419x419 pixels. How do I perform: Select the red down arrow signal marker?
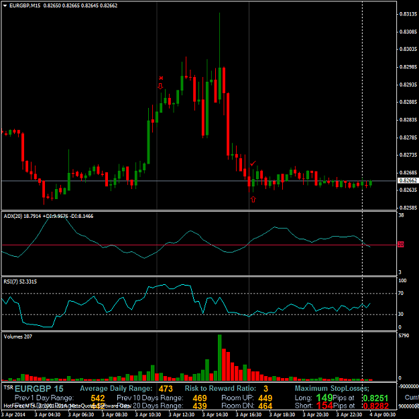coord(160,86)
